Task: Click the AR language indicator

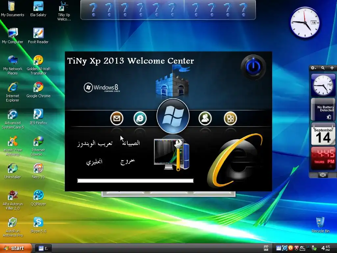Action: (266, 248)
